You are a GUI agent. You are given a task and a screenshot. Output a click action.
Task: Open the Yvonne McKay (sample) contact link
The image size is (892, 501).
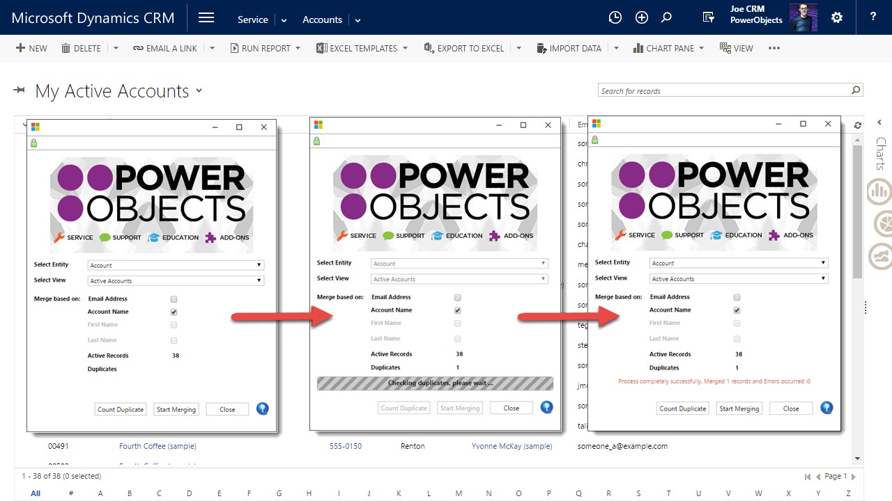click(512, 446)
